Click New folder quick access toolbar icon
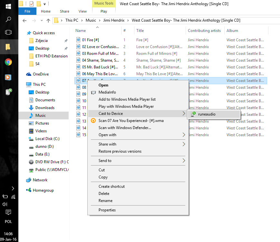Screen dimensions: 280x242 tap(39, 4)
